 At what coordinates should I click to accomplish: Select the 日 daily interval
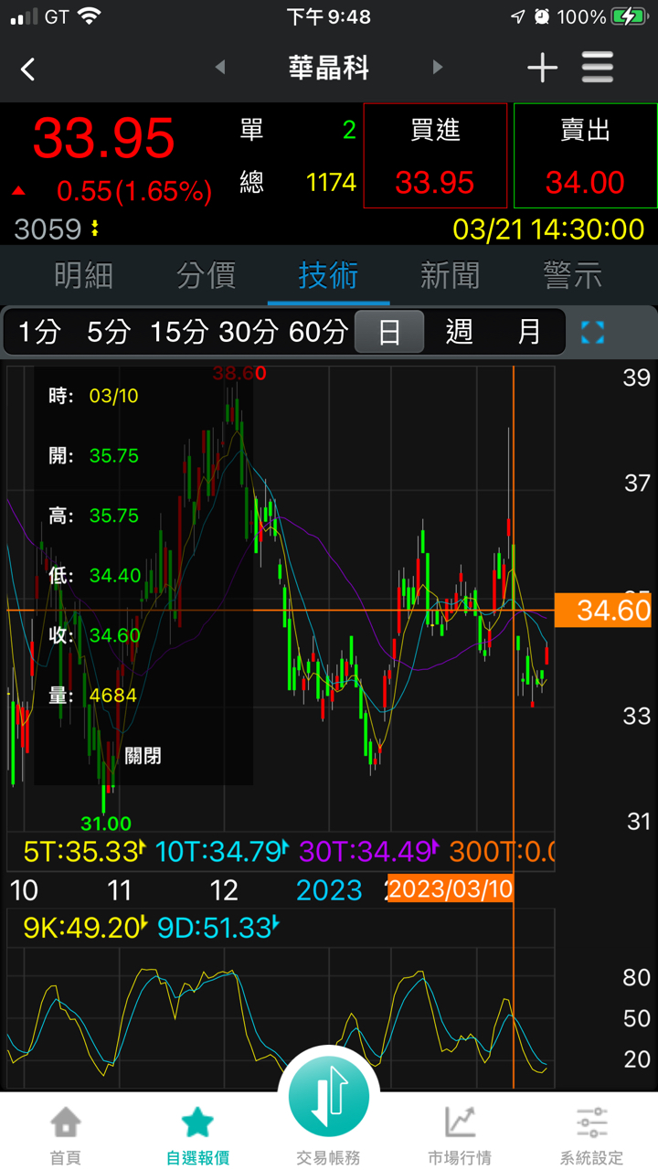point(389,332)
